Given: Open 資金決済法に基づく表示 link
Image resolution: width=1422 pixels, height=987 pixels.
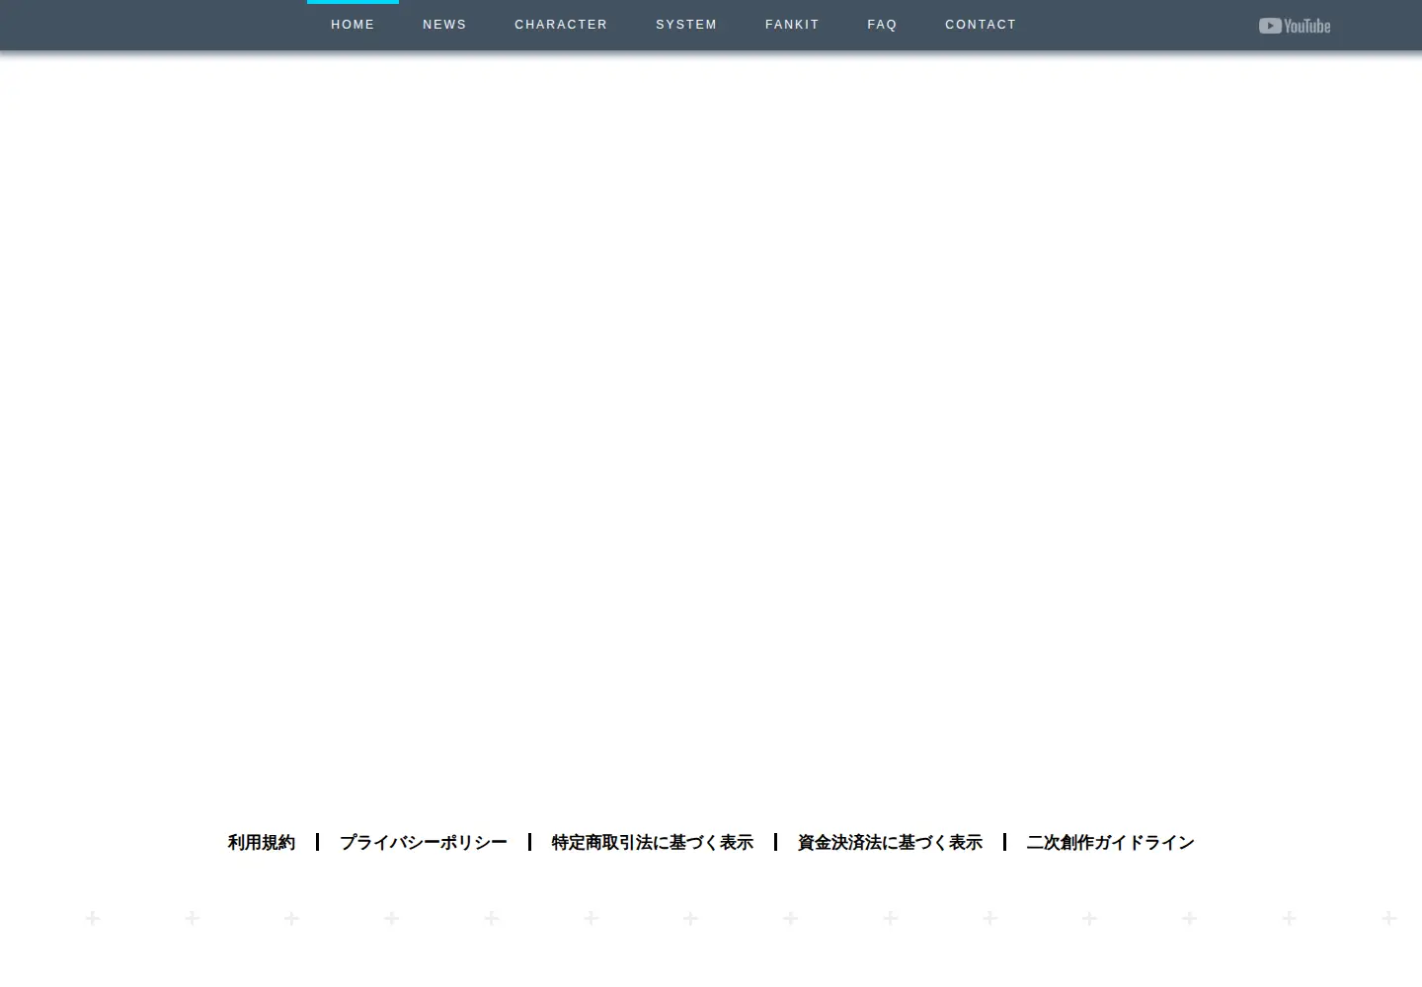Looking at the screenshot, I should pos(890,842).
